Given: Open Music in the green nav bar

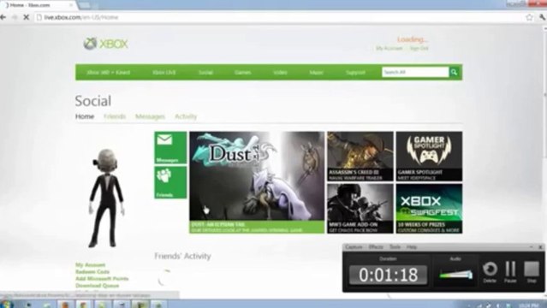Looking at the screenshot, I should coord(316,73).
